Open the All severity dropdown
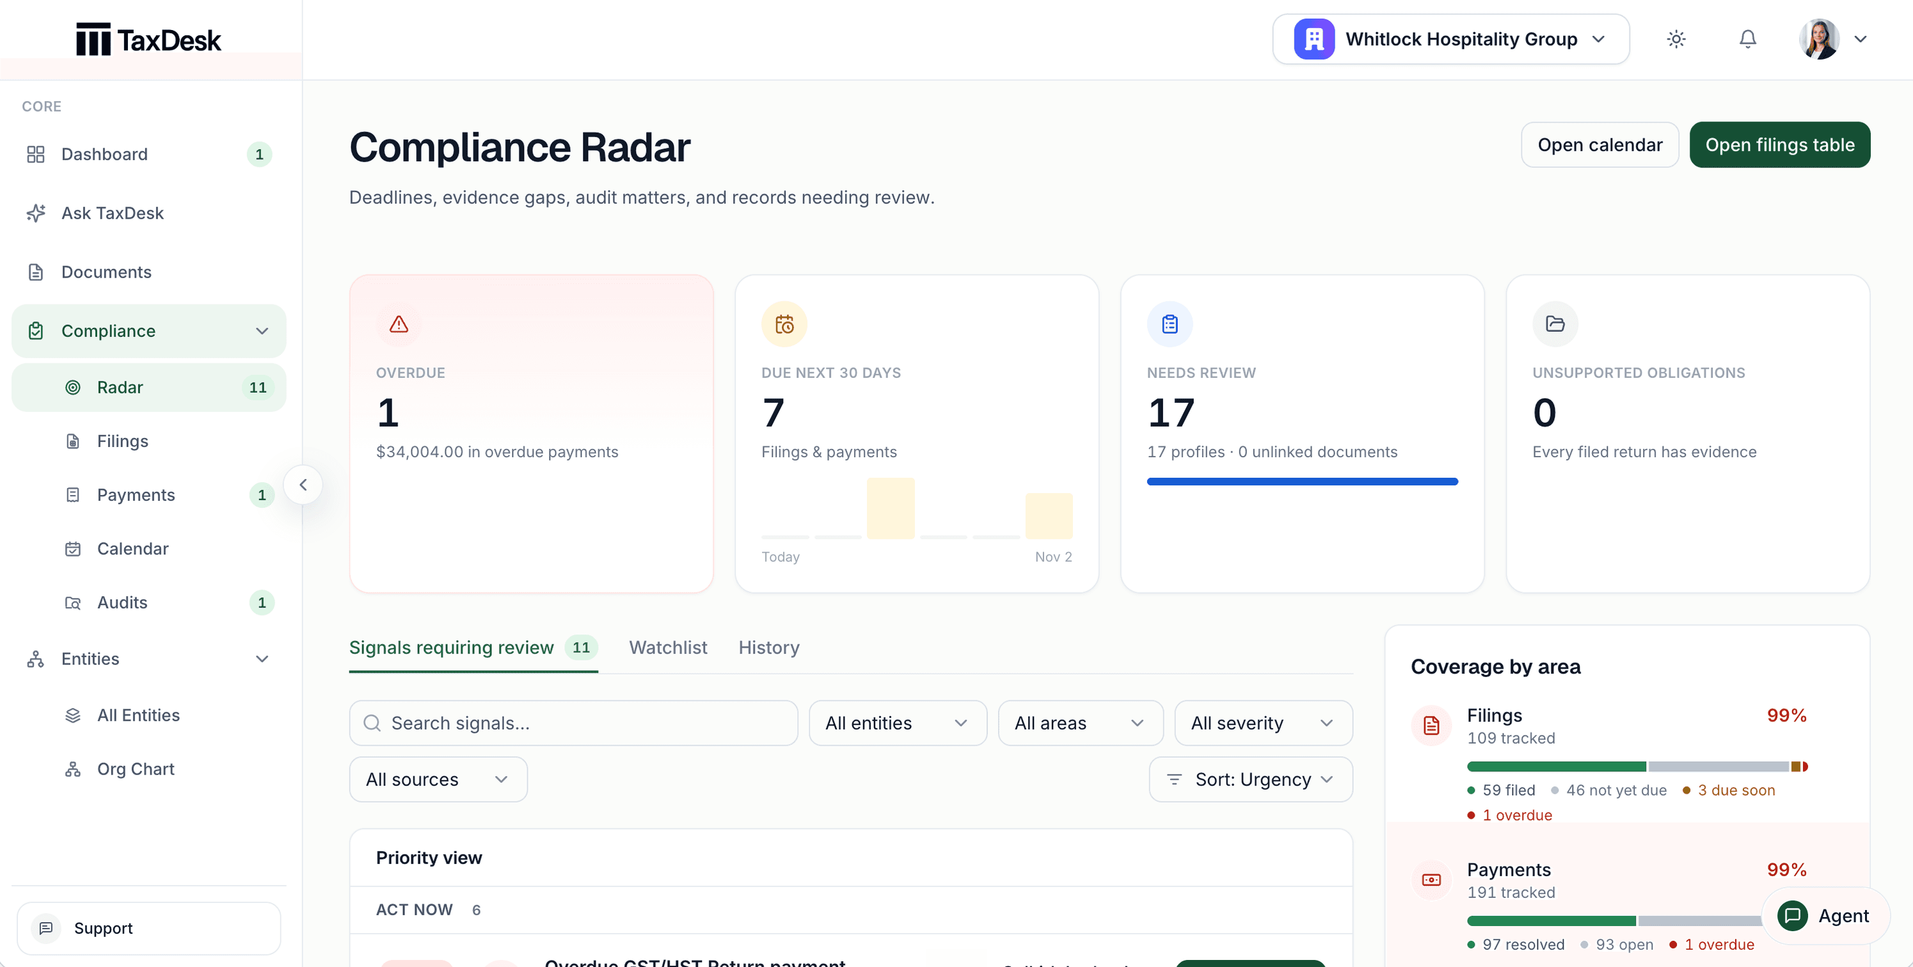 click(x=1263, y=723)
